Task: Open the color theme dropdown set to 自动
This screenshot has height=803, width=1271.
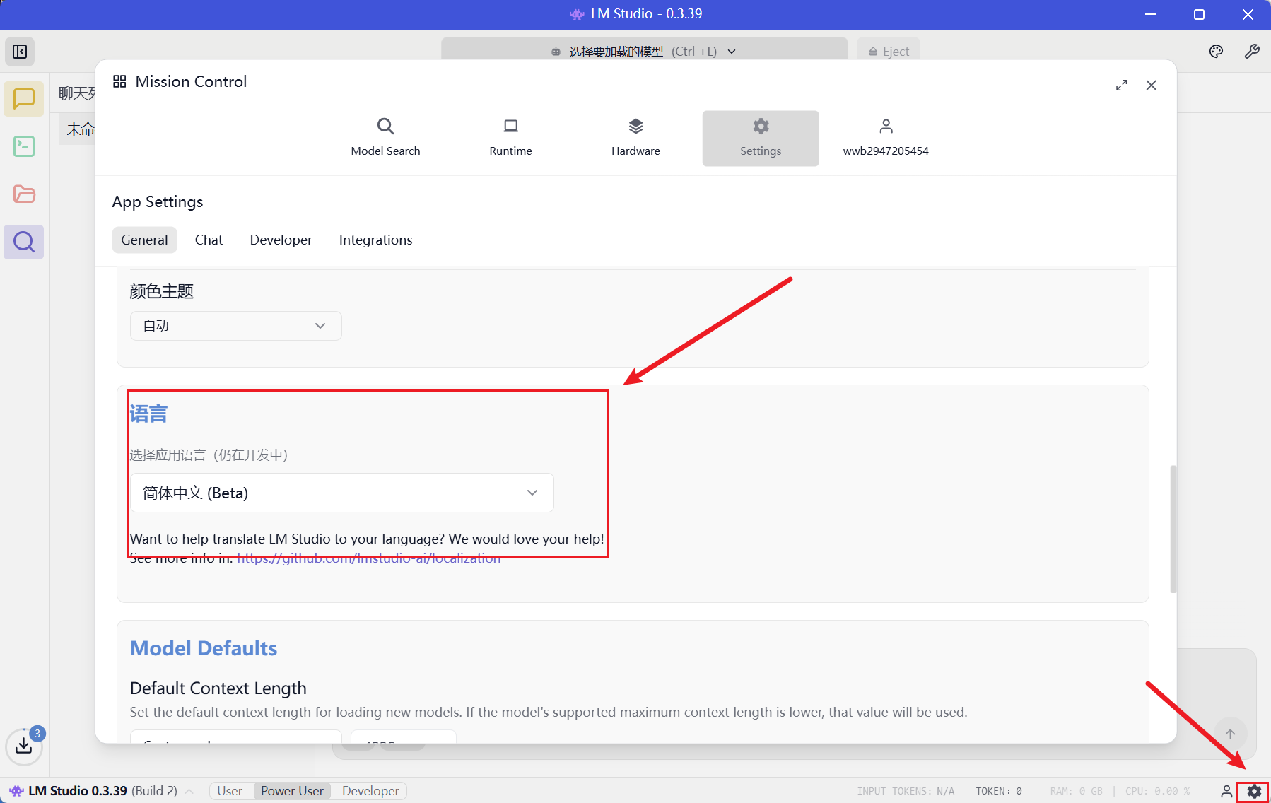Action: pos(235,326)
